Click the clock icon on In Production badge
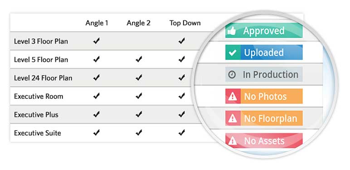This screenshot has width=350, height=170. [x=232, y=74]
